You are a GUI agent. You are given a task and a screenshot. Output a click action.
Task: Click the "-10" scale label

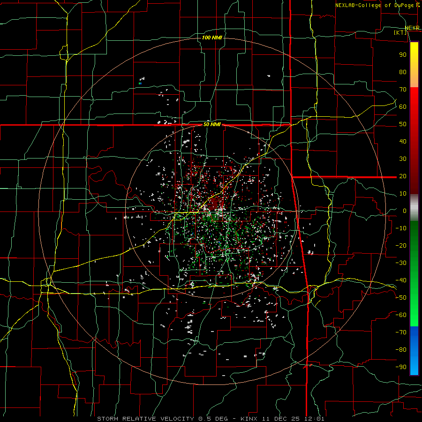point(401,228)
